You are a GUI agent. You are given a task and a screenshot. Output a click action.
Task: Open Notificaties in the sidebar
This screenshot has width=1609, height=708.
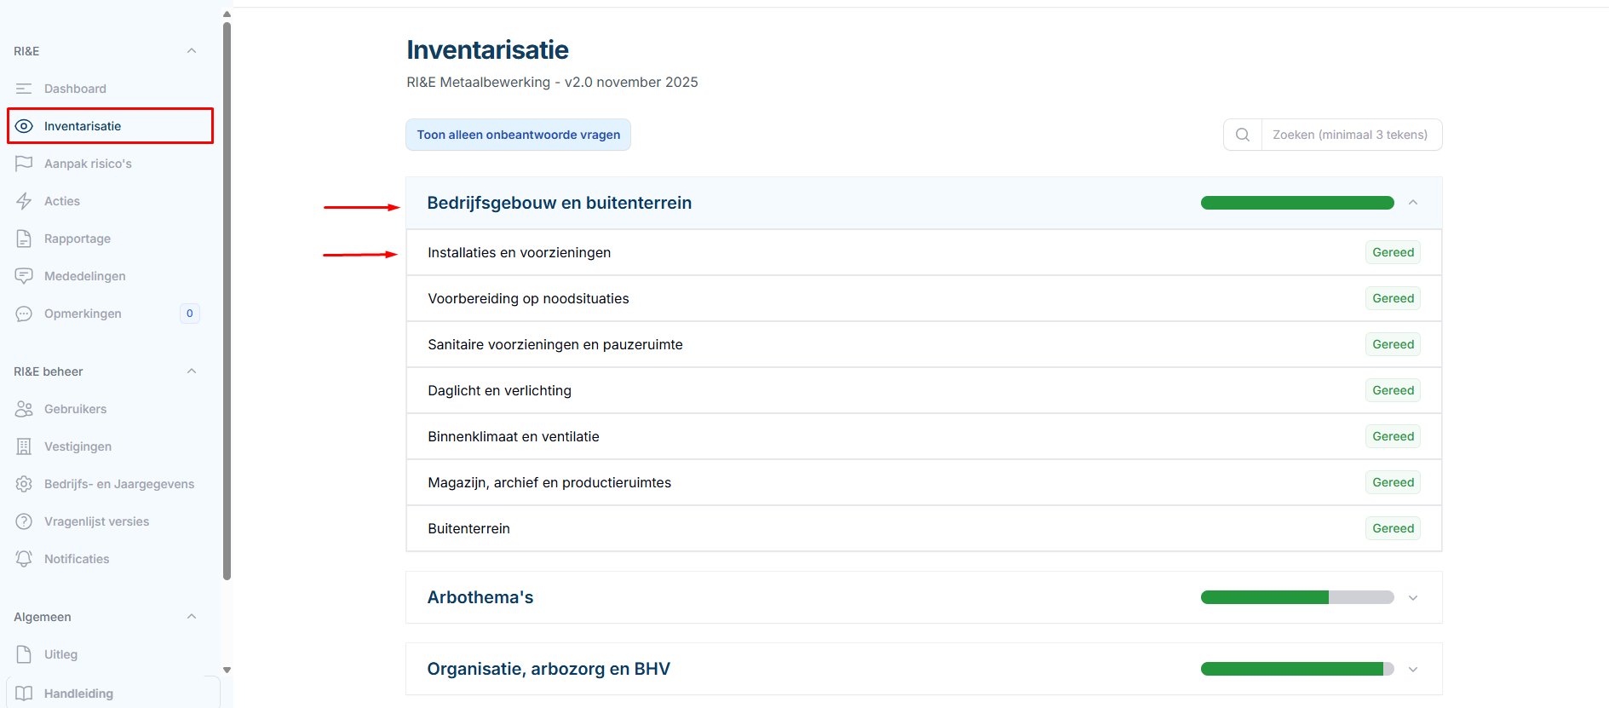pos(110,559)
